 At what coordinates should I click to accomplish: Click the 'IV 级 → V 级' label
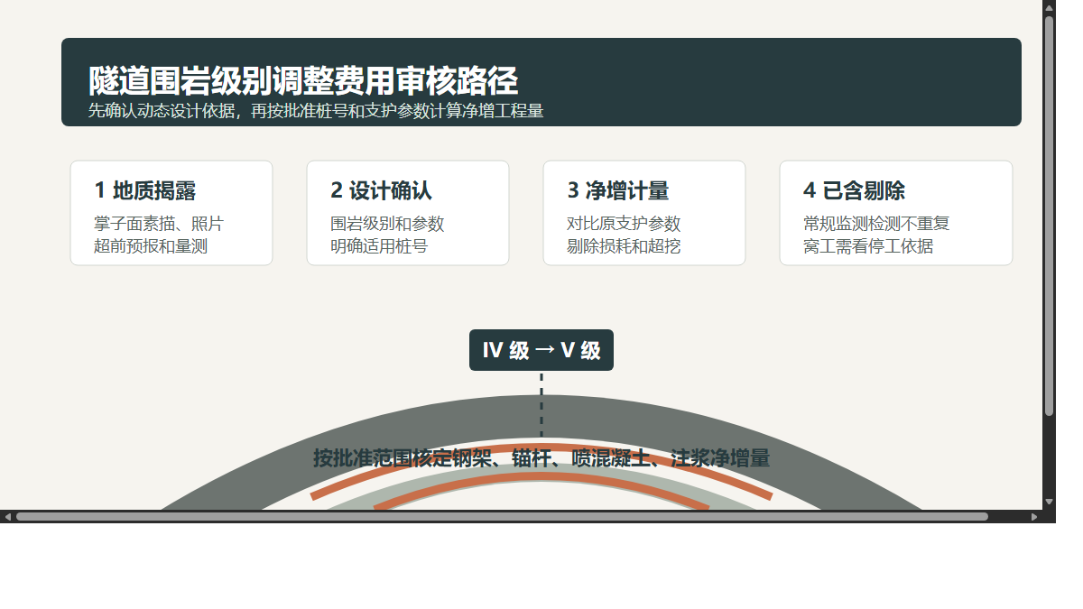pyautogui.click(x=541, y=350)
